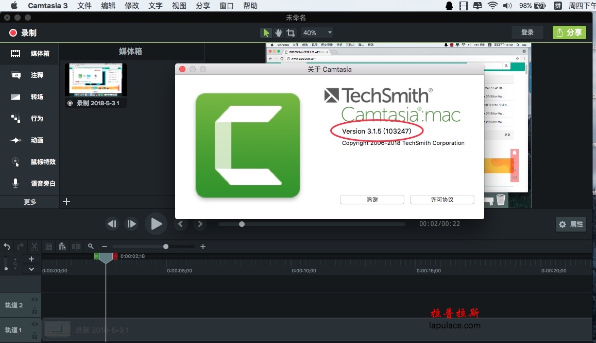Screen dimensions: 596x343
Task: Toggle the lock on 轨道 1
Action: 35,335
